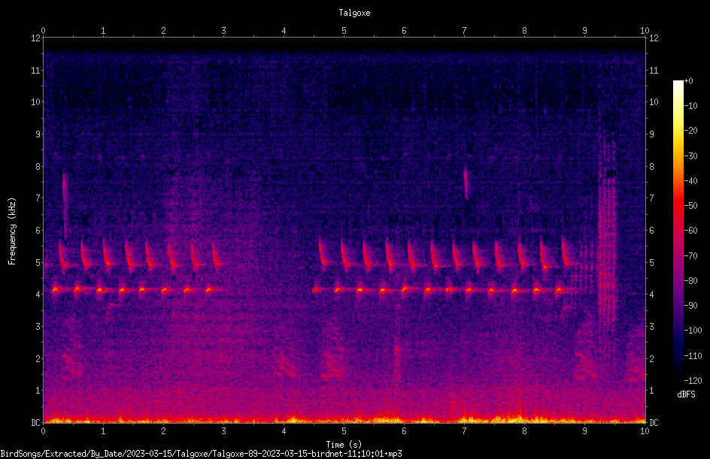Image resolution: width=710 pixels, height=459 pixels.
Task: Click the white top of the dBFS color bar
Action: coord(678,83)
